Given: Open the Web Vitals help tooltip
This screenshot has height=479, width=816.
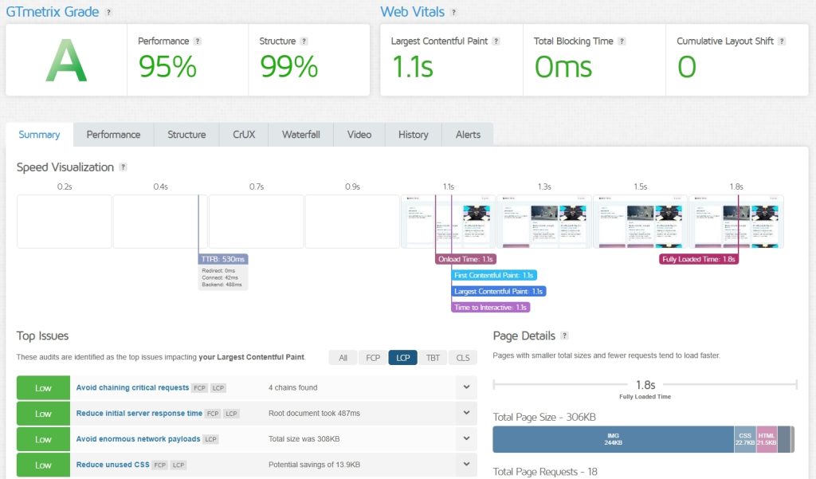Looking at the screenshot, I should [453, 11].
